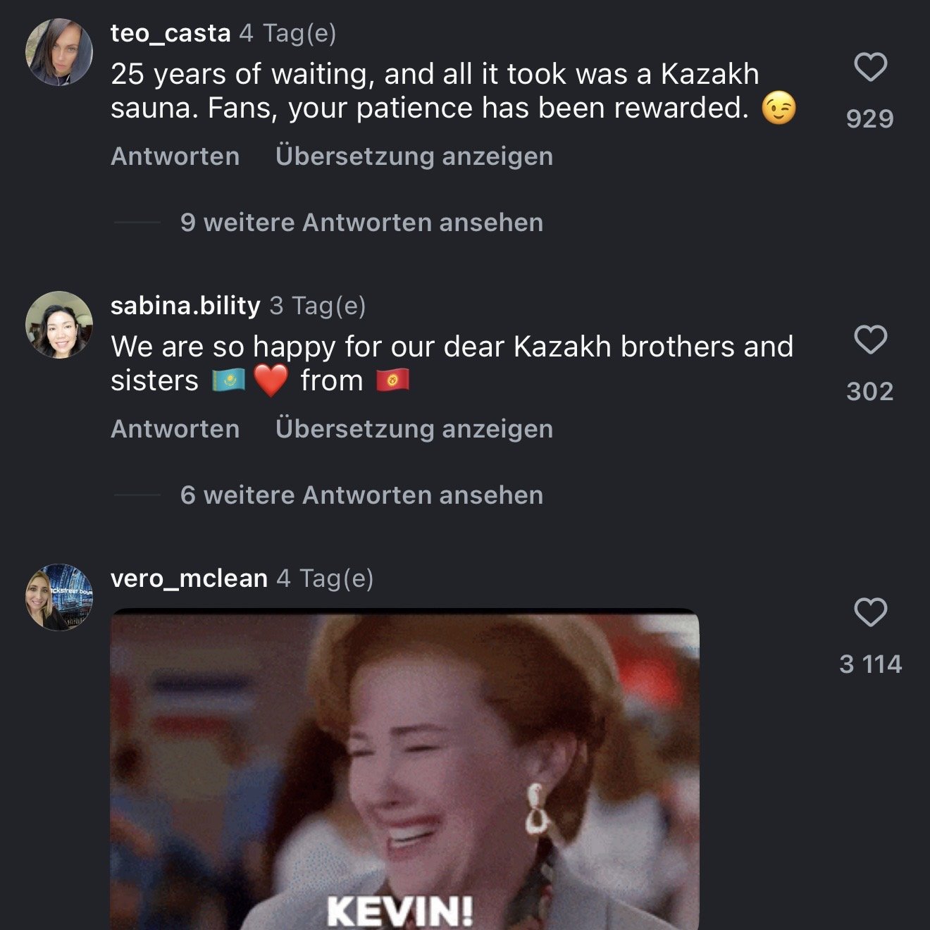
Task: Open the vero_mclean username link
Action: tap(189, 578)
